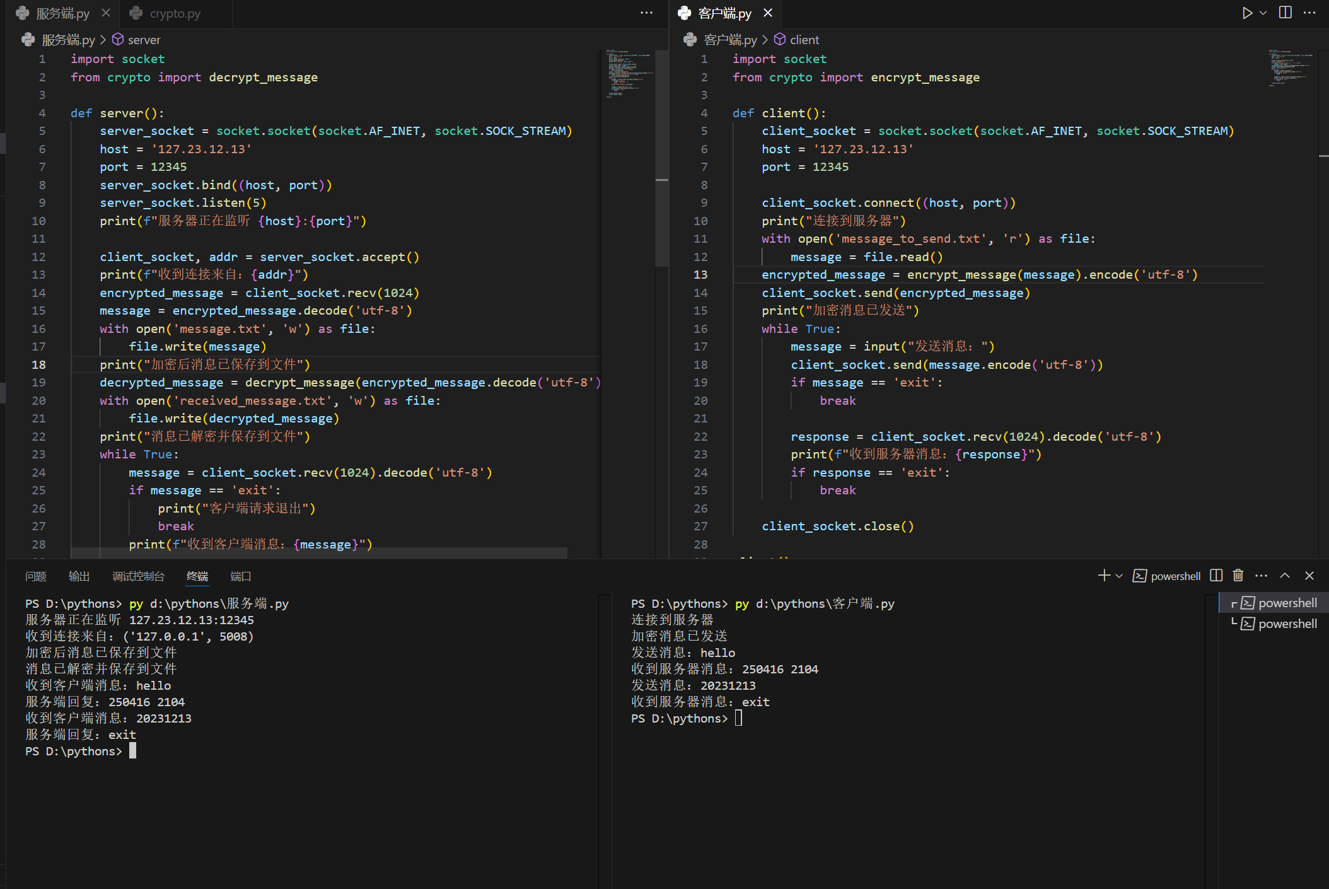Open left editor group more actions
Screen dimensions: 1329x889
click(x=646, y=13)
